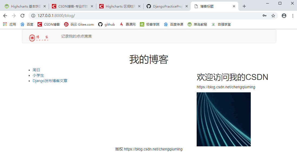Image resolution: width=297 pixels, height=155 pixels.
Task: Click the address bar URL 127.0.0.1:8000/blog/
Action: pyautogui.click(x=56, y=16)
